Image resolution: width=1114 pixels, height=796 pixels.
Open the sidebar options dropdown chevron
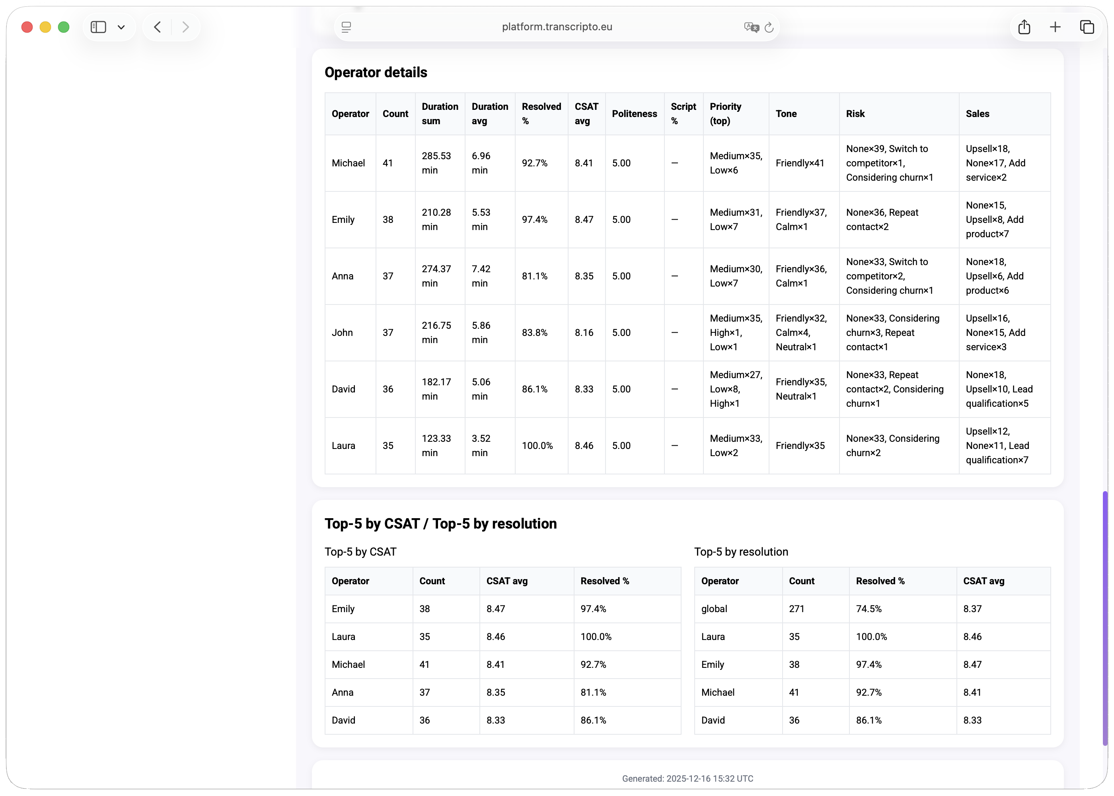[121, 27]
